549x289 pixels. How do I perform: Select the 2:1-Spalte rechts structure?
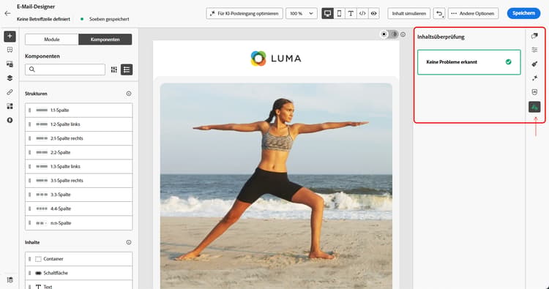pos(79,138)
